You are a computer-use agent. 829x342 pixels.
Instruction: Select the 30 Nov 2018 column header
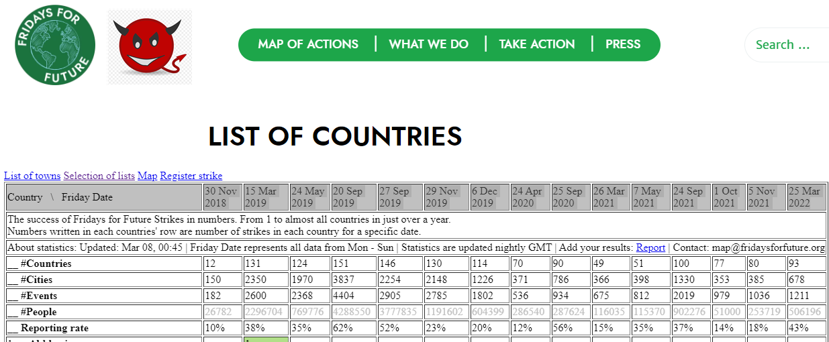[x=222, y=197]
